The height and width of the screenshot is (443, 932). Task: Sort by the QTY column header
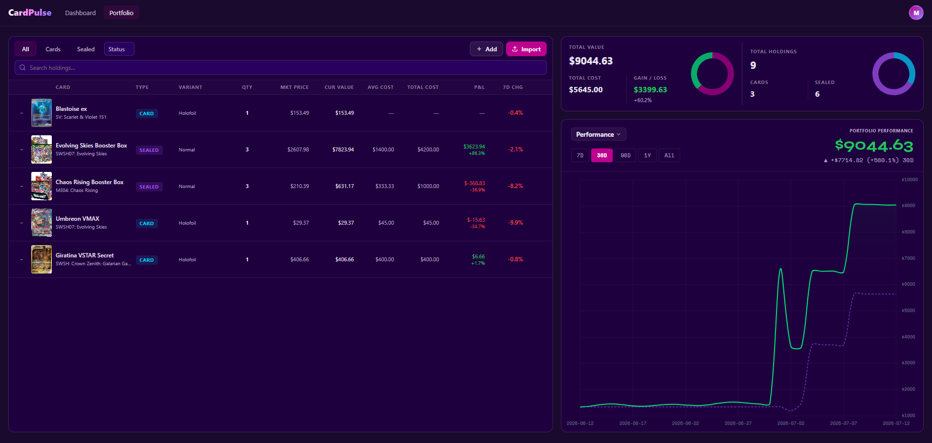coord(247,87)
